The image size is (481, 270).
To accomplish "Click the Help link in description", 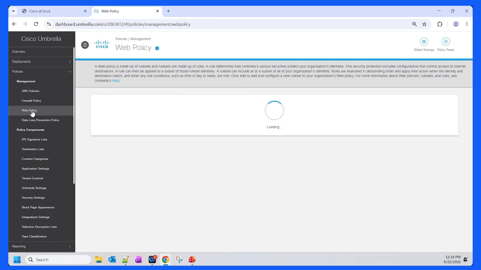I will (x=116, y=81).
